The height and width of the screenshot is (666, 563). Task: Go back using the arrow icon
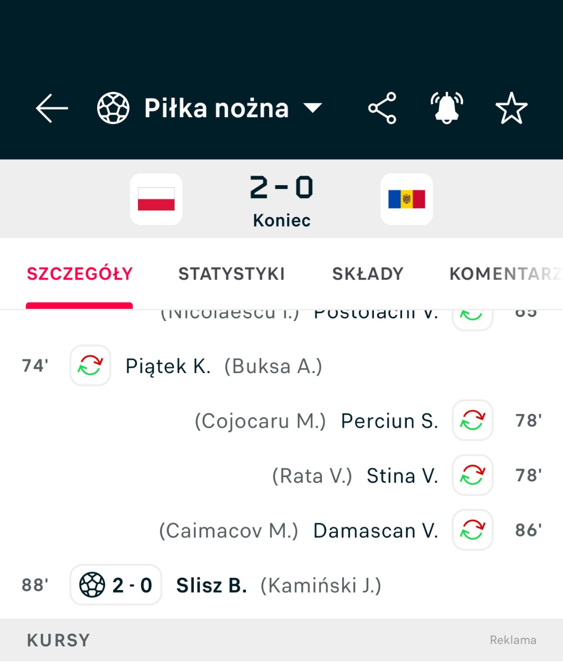(52, 108)
